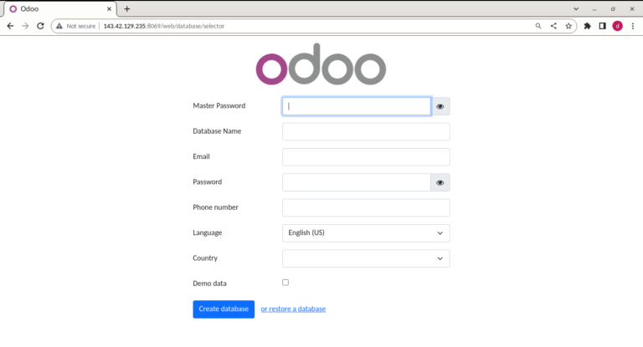The image size is (643, 347).
Task: Enable the Demo data checkbox
Action: point(285,283)
